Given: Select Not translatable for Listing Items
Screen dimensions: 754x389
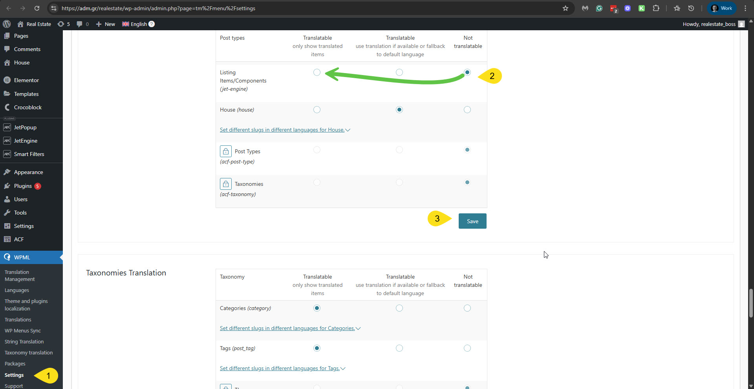Looking at the screenshot, I should pyautogui.click(x=467, y=72).
